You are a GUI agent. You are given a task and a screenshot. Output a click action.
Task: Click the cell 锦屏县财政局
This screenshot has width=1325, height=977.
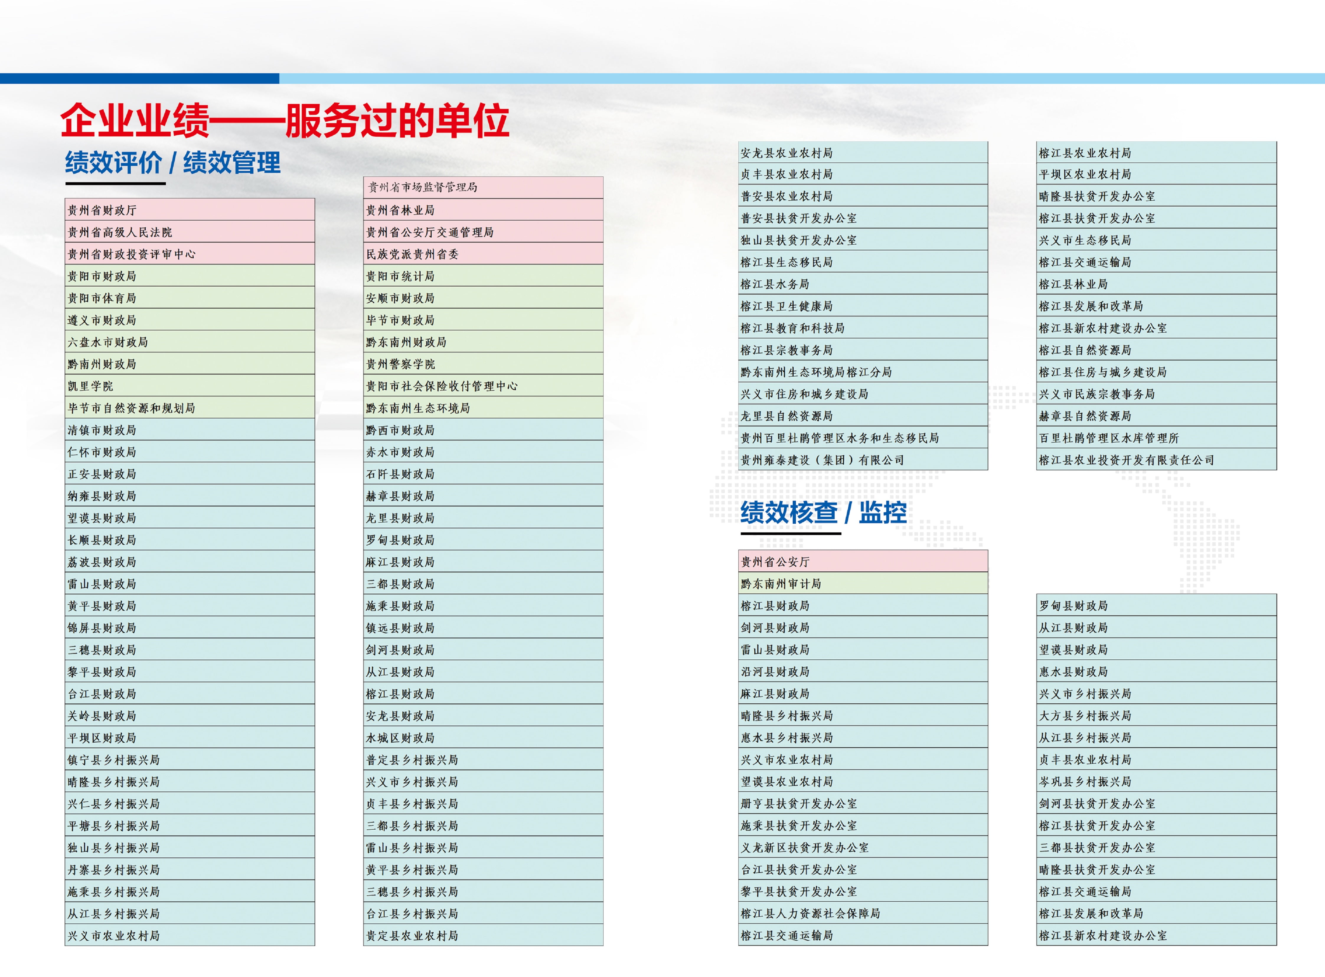[190, 627]
